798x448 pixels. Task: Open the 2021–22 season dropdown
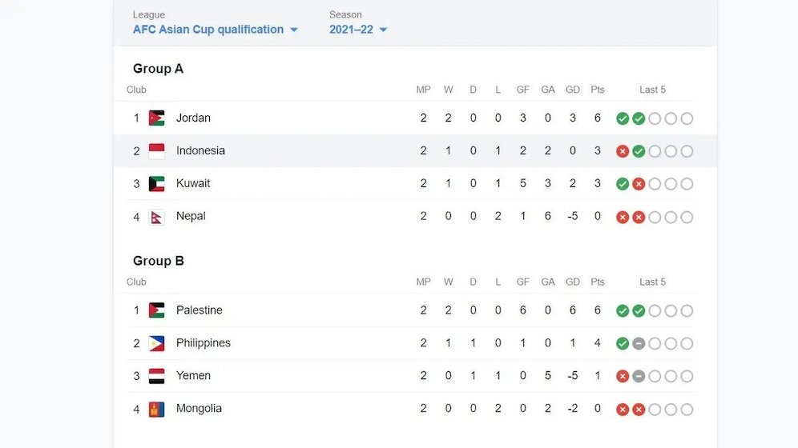358,30
